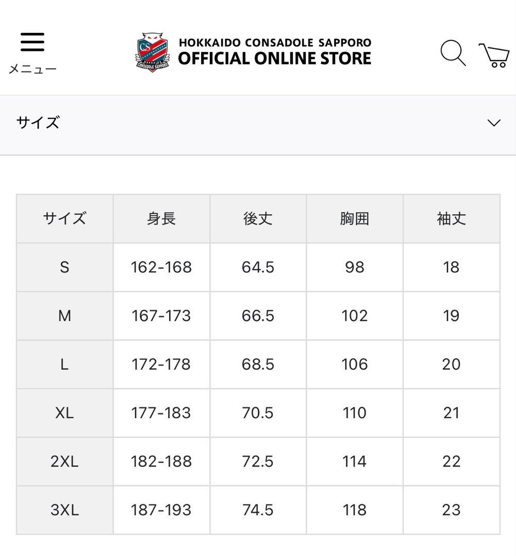516x556 pixels.
Task: Click the サイズ table header cell
Action: coord(64,218)
